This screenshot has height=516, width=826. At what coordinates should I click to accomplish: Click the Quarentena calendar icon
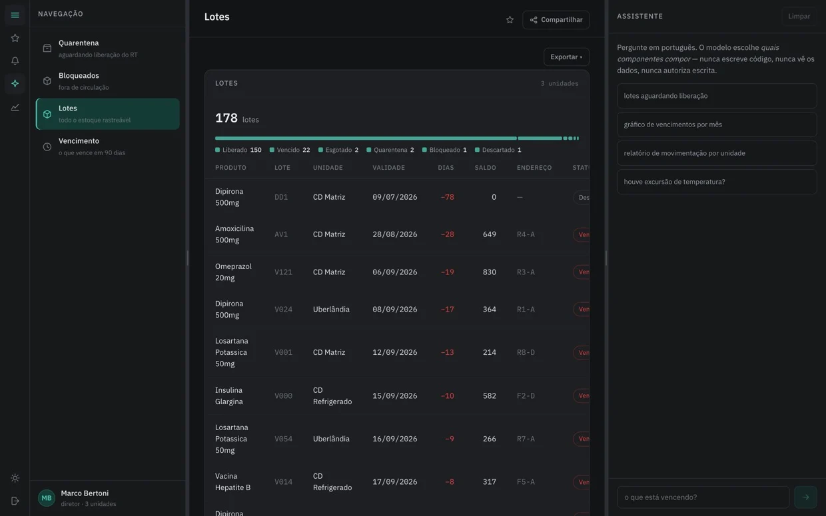coord(47,49)
